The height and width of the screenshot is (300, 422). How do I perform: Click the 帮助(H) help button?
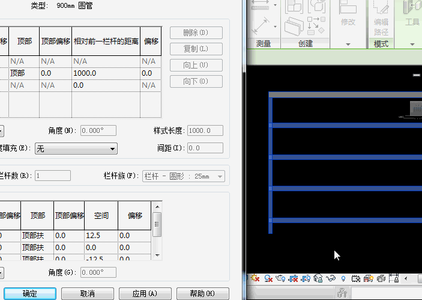click(x=201, y=293)
